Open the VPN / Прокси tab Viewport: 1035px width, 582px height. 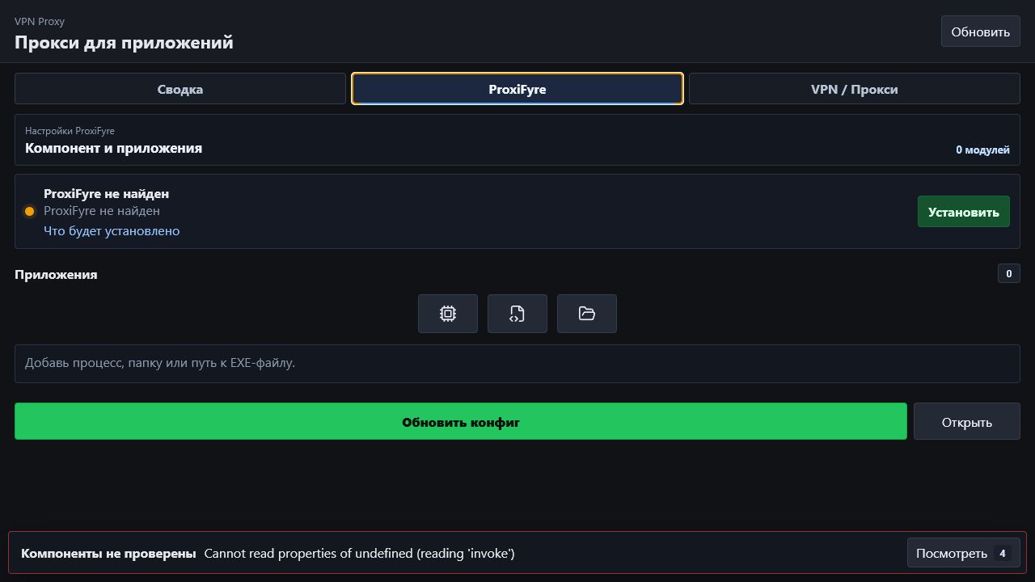pos(855,89)
